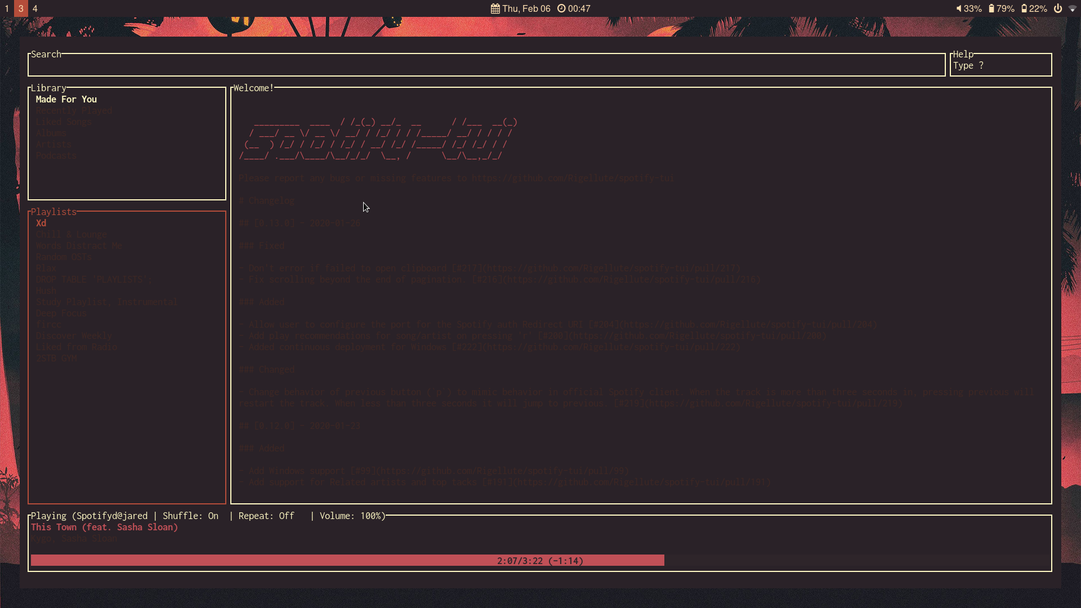Screen dimensions: 1081x608
Task: Open the "Deep Focus" playlist
Action: (61, 313)
